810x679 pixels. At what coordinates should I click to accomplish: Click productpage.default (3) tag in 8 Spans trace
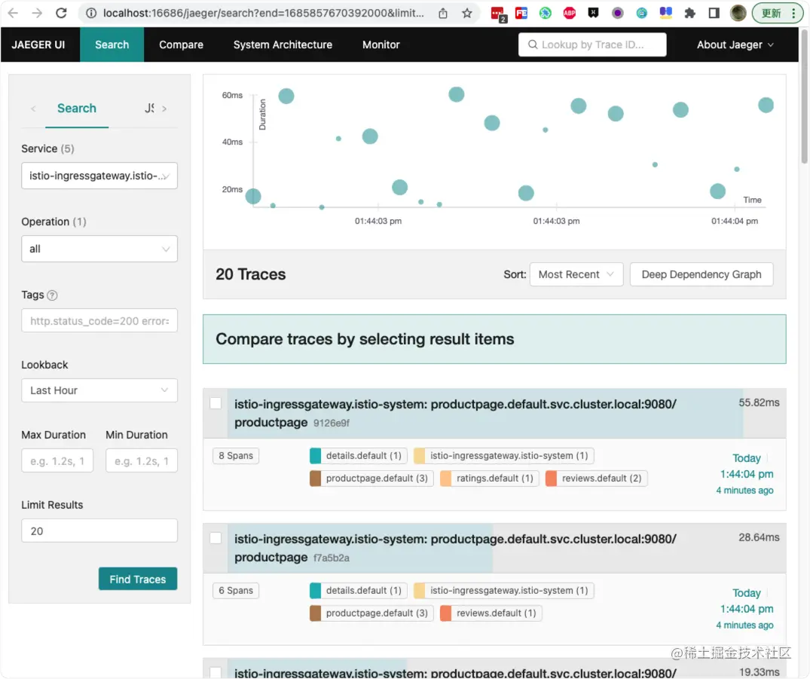371,479
